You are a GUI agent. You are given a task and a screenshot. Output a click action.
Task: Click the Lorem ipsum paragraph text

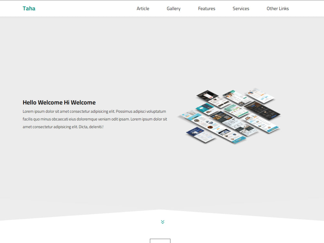click(95, 119)
